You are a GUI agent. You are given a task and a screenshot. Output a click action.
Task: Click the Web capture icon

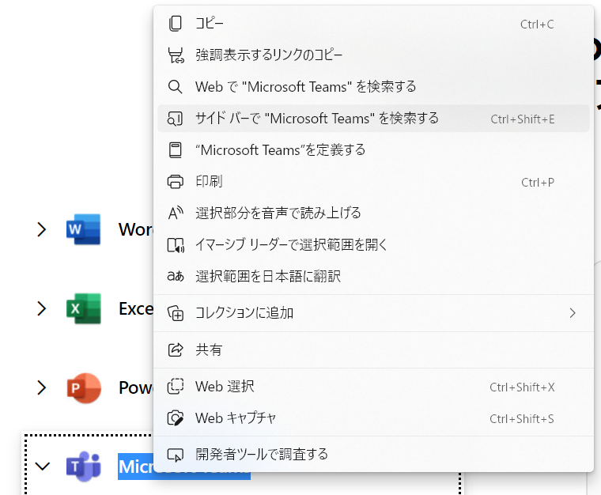(176, 418)
